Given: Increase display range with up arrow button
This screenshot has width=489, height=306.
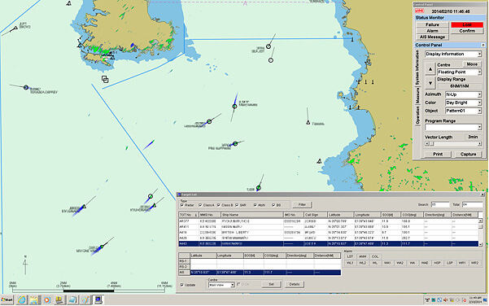Looking at the screenshot, I should pyautogui.click(x=430, y=69).
